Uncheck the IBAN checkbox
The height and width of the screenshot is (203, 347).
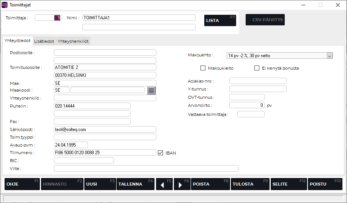(160, 153)
